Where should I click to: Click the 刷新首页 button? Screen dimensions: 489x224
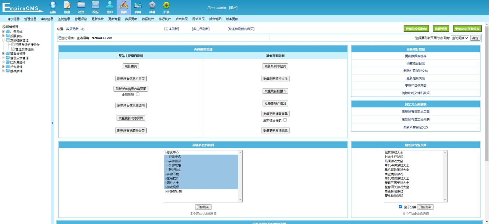[x=131, y=66]
